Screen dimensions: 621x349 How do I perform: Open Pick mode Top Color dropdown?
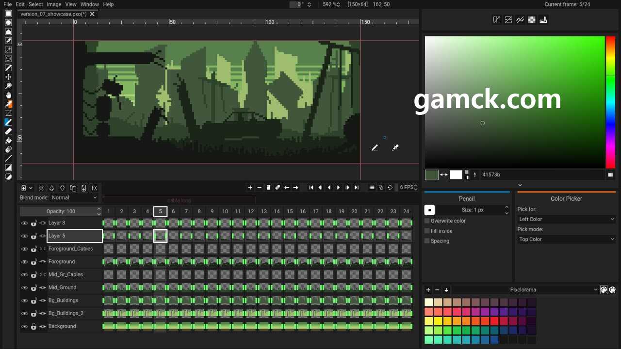point(567,239)
